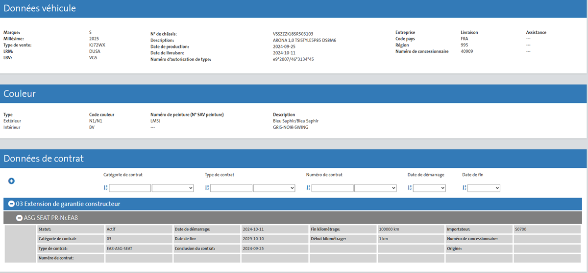Click the Numéro de contrat filter text field

[333, 188]
